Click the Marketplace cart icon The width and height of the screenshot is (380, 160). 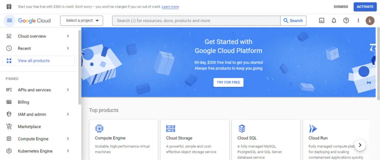click(9, 127)
